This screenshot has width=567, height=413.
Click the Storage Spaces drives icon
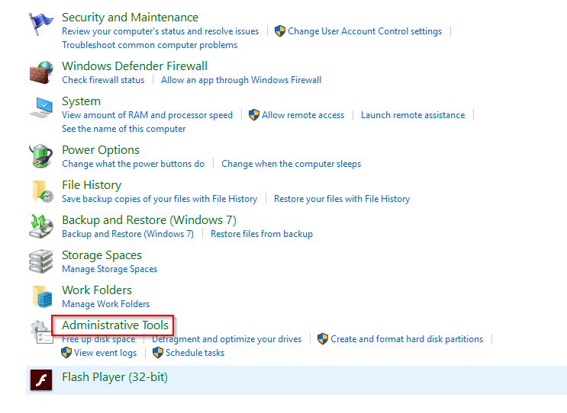(41, 262)
